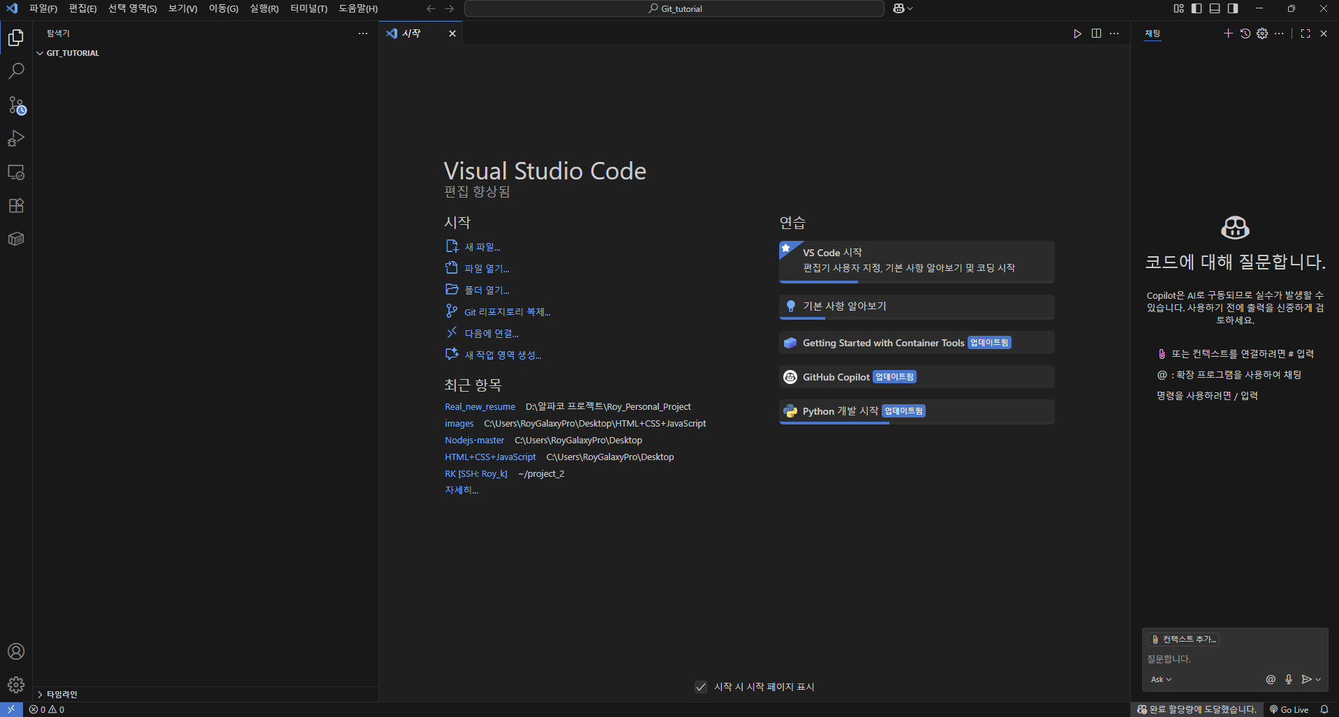
Task: Close the 시작 tab
Action: click(x=452, y=34)
